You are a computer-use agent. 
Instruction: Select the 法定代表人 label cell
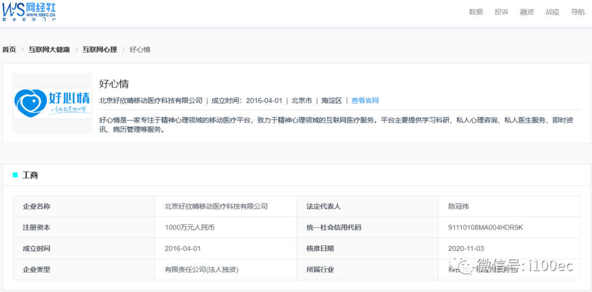point(367,207)
